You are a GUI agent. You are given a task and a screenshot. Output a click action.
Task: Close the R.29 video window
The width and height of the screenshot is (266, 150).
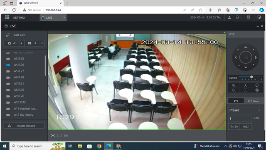click(224, 32)
